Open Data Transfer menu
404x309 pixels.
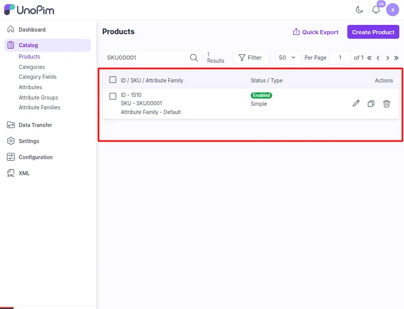tap(35, 125)
